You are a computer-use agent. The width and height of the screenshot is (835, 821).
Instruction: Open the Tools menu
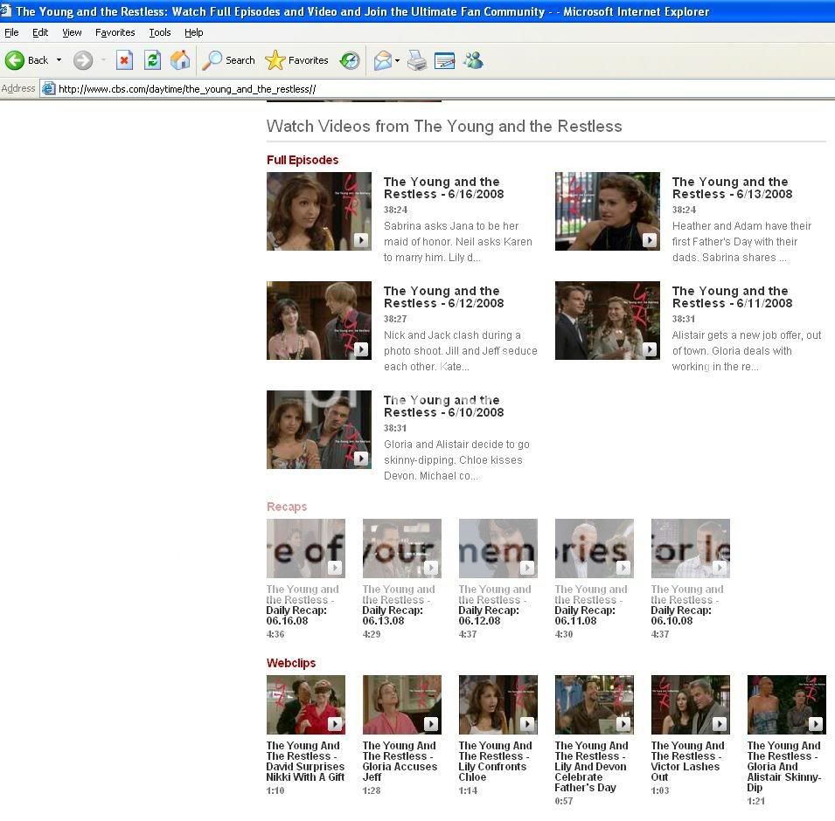pyautogui.click(x=160, y=32)
